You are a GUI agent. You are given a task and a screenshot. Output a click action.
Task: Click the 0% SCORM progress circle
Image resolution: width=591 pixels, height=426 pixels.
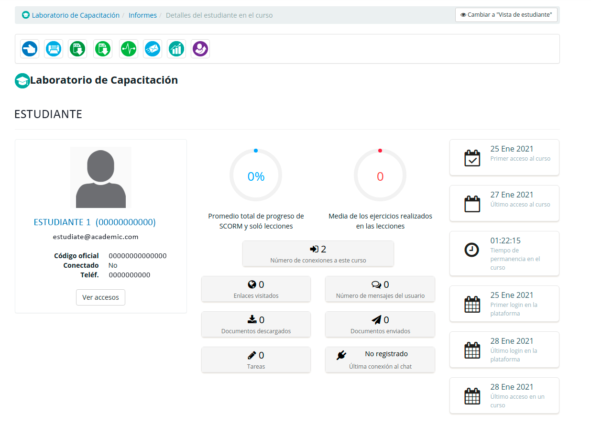coord(256,176)
